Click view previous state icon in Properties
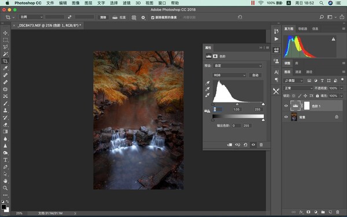The width and height of the screenshot is (347, 217). (x=238, y=145)
